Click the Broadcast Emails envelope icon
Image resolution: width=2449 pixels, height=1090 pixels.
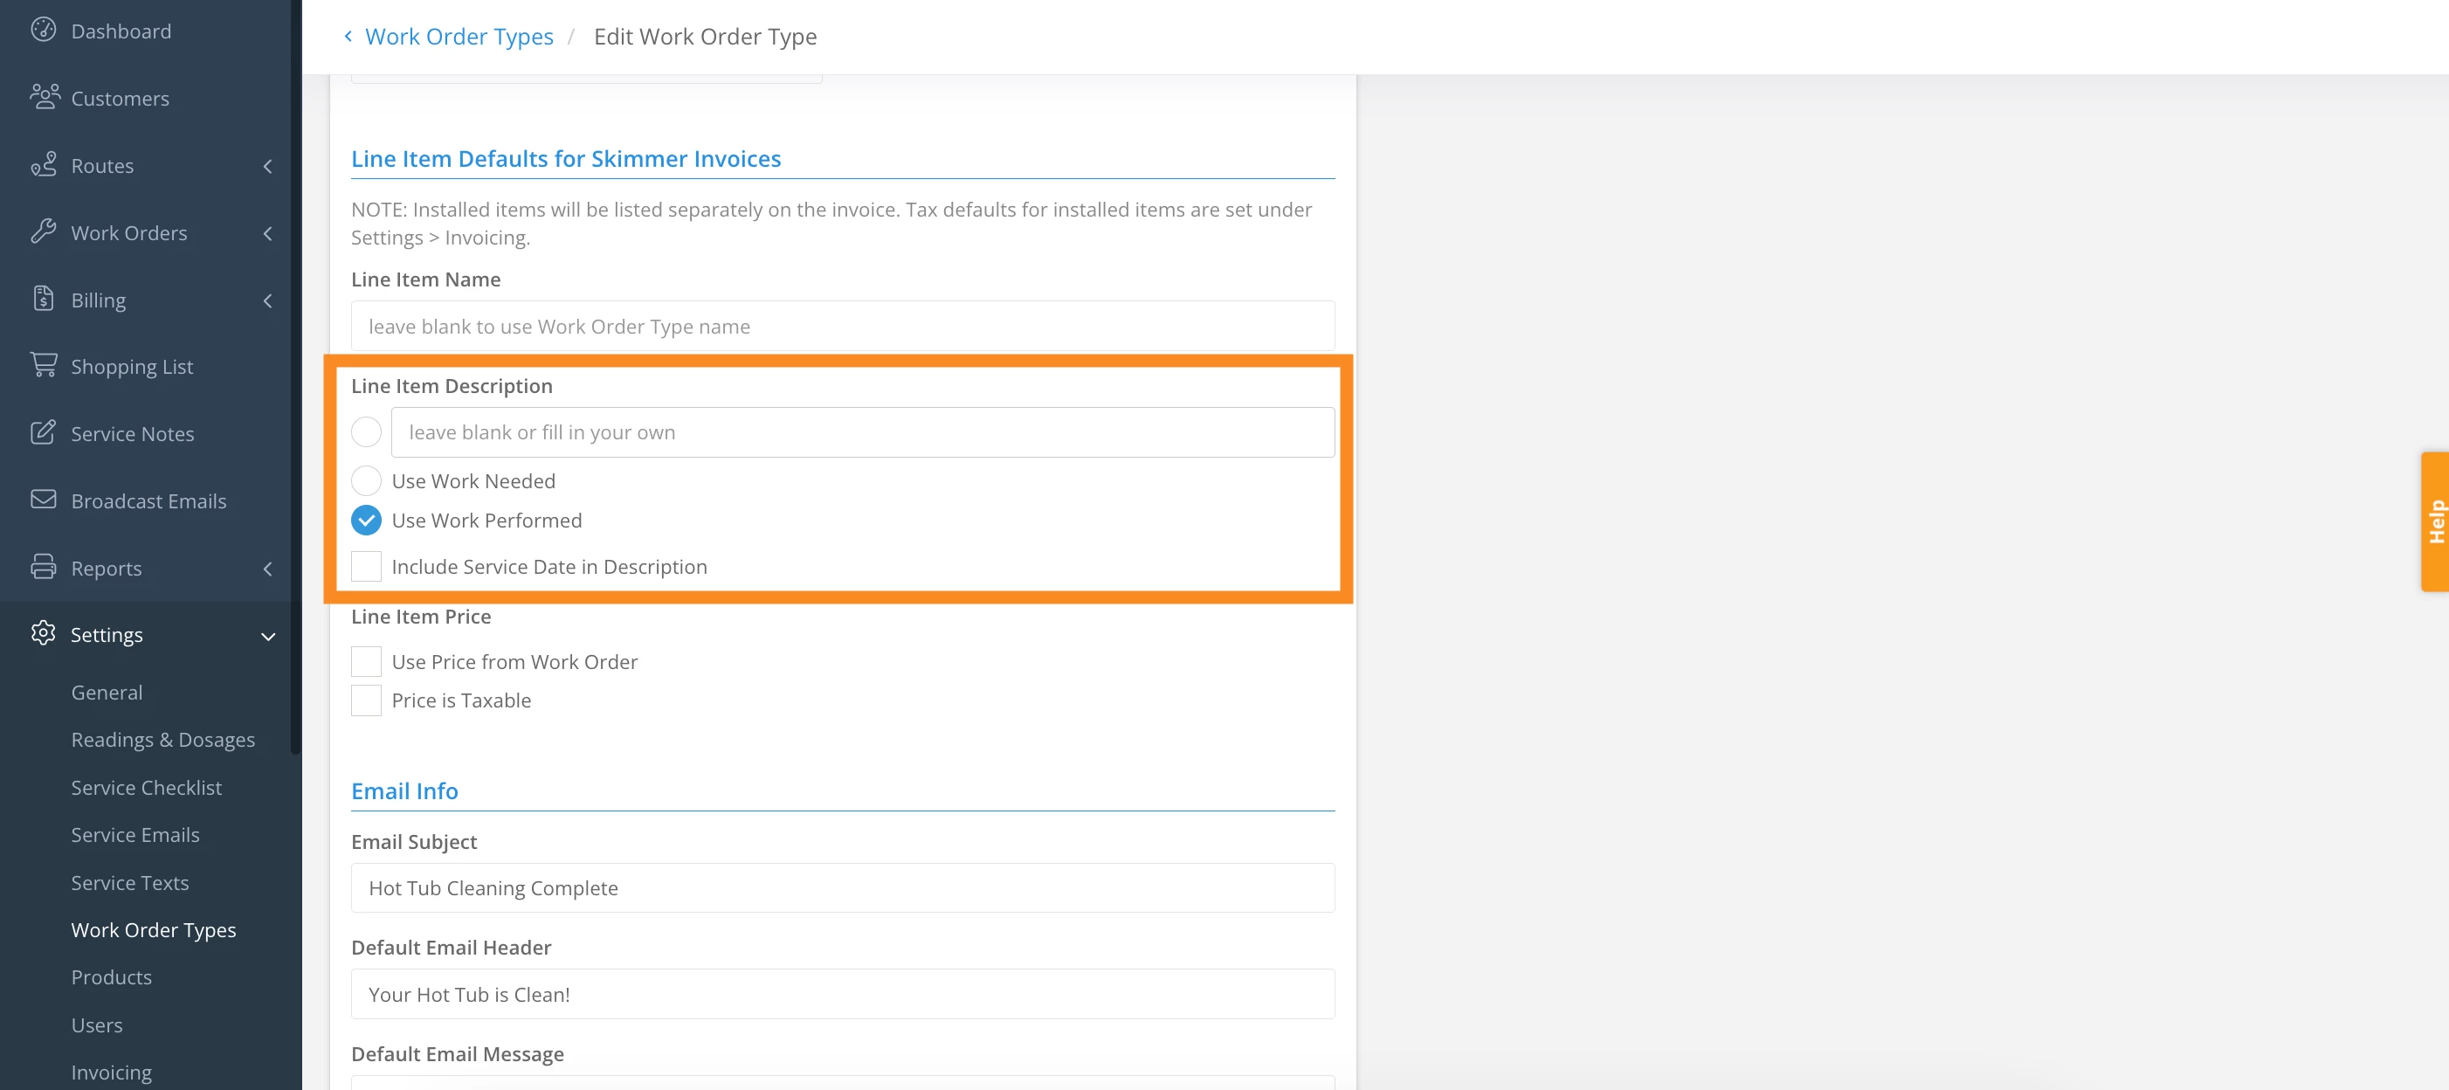coord(43,499)
